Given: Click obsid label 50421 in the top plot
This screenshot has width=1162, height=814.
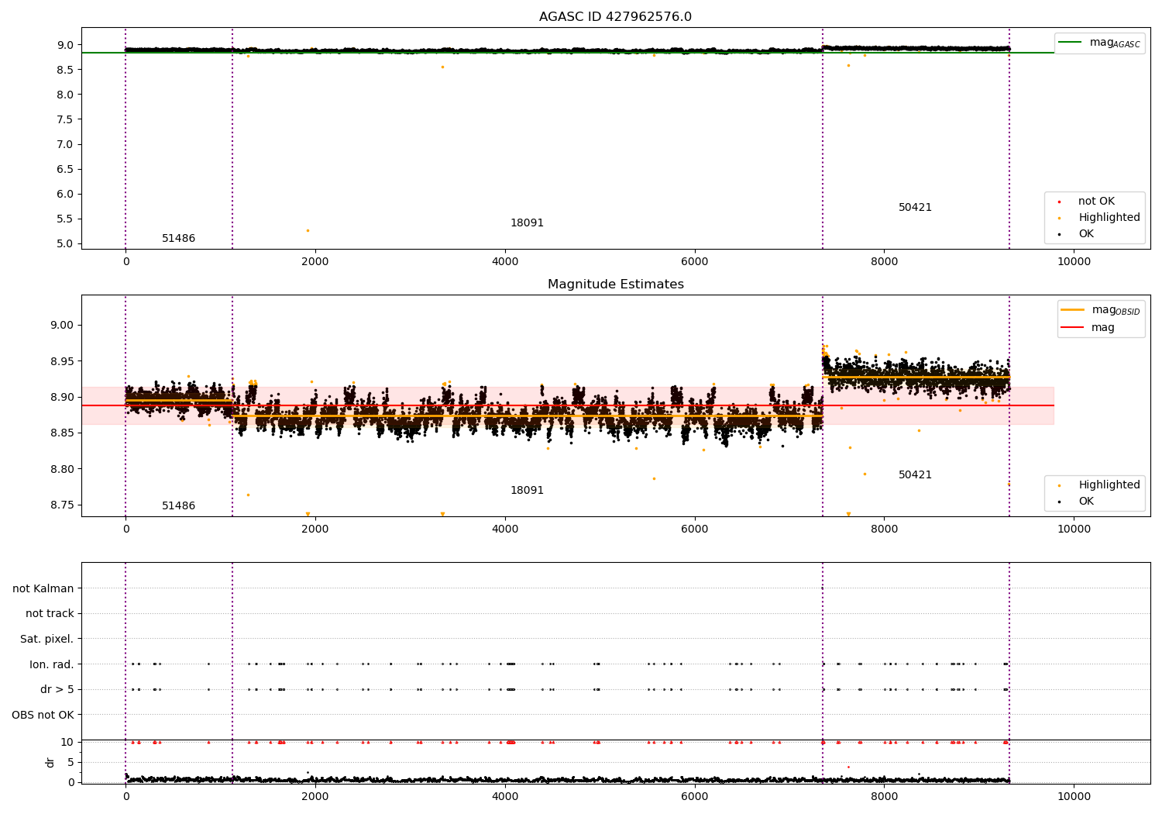Looking at the screenshot, I should click(x=915, y=208).
